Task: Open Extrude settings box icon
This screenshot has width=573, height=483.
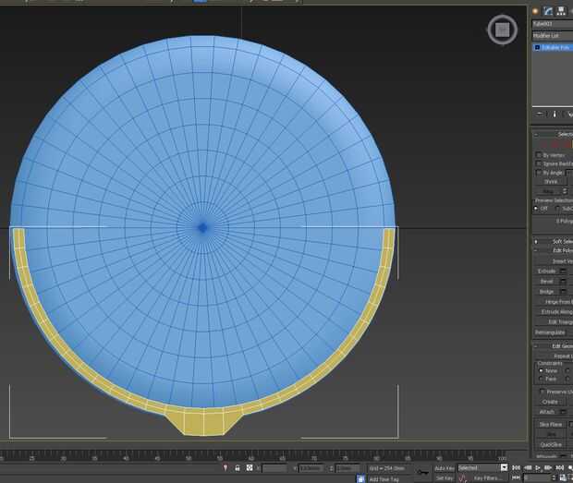Action: click(563, 272)
